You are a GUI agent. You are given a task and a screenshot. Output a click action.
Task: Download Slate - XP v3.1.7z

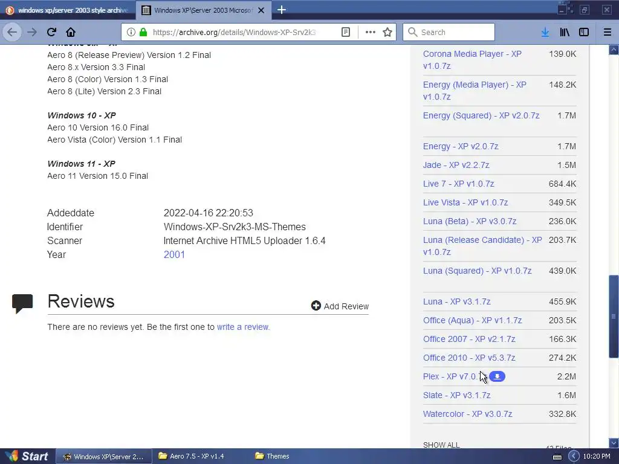(x=457, y=395)
